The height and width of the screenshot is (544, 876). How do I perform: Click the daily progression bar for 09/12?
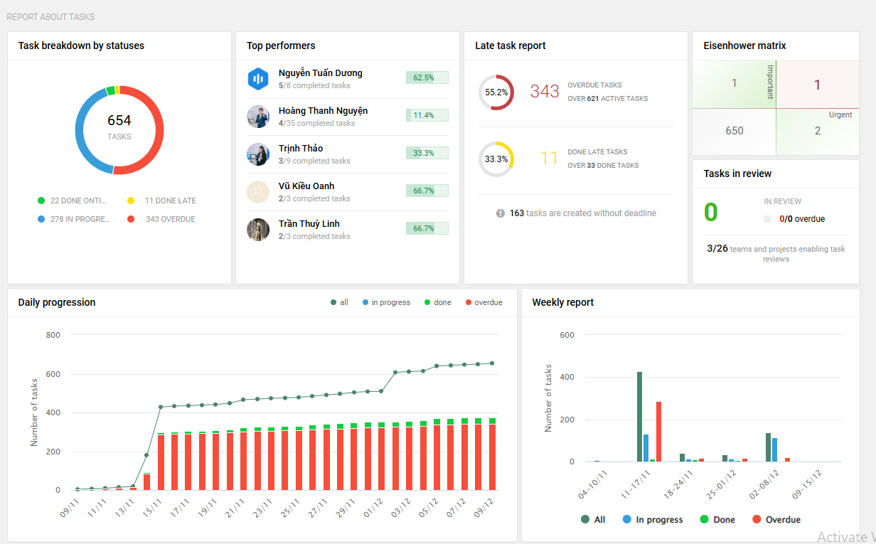492,454
